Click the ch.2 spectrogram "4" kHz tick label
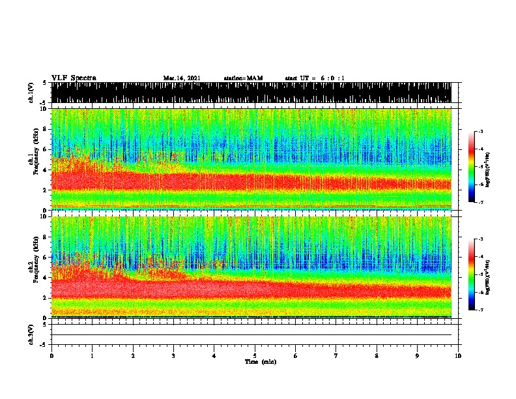This screenshot has width=516, height=399. [x=46, y=278]
